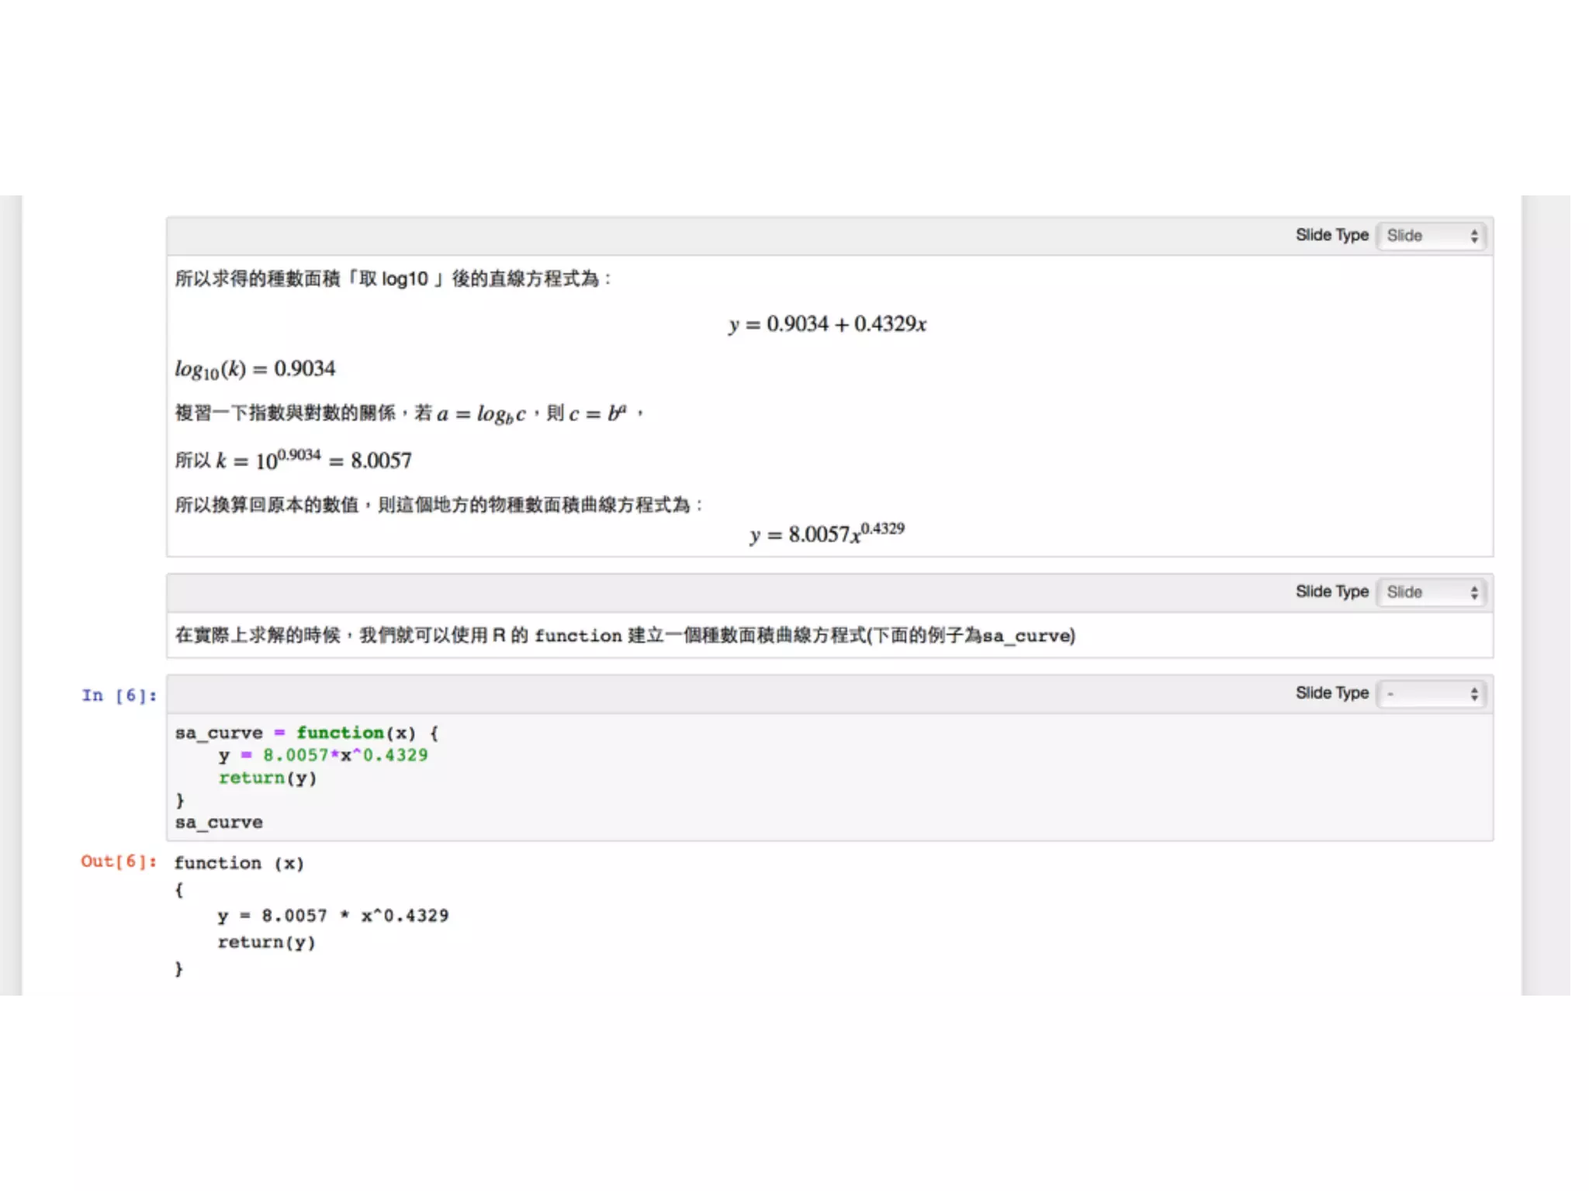1589x1191 pixels.
Task: Click final equation y = 8.0057x^0.4329
Action: click(x=827, y=534)
